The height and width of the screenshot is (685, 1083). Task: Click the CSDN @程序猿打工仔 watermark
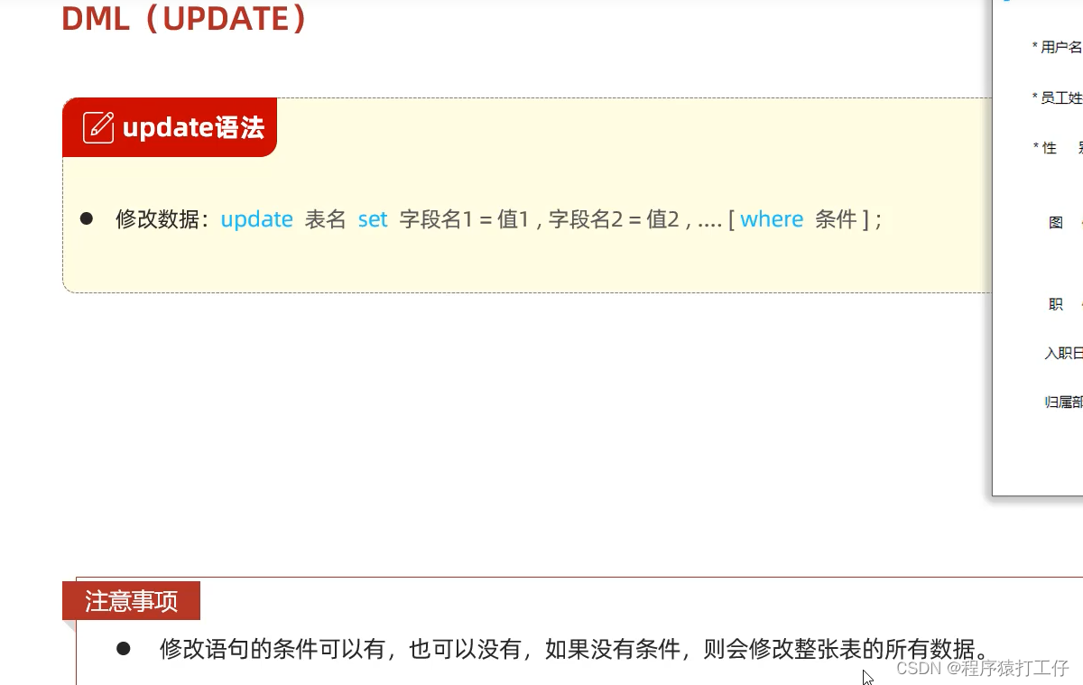point(983,668)
